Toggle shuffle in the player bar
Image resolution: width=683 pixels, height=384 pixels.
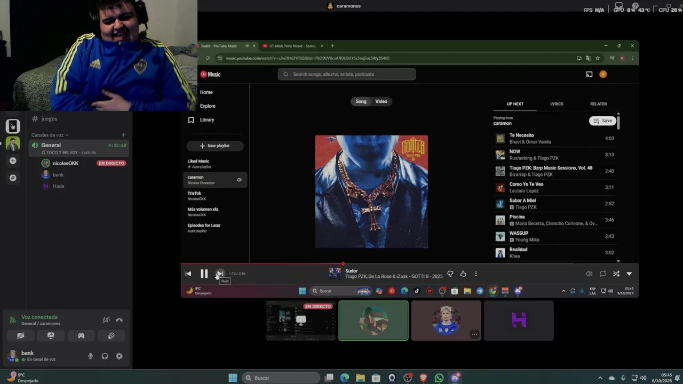tap(616, 274)
